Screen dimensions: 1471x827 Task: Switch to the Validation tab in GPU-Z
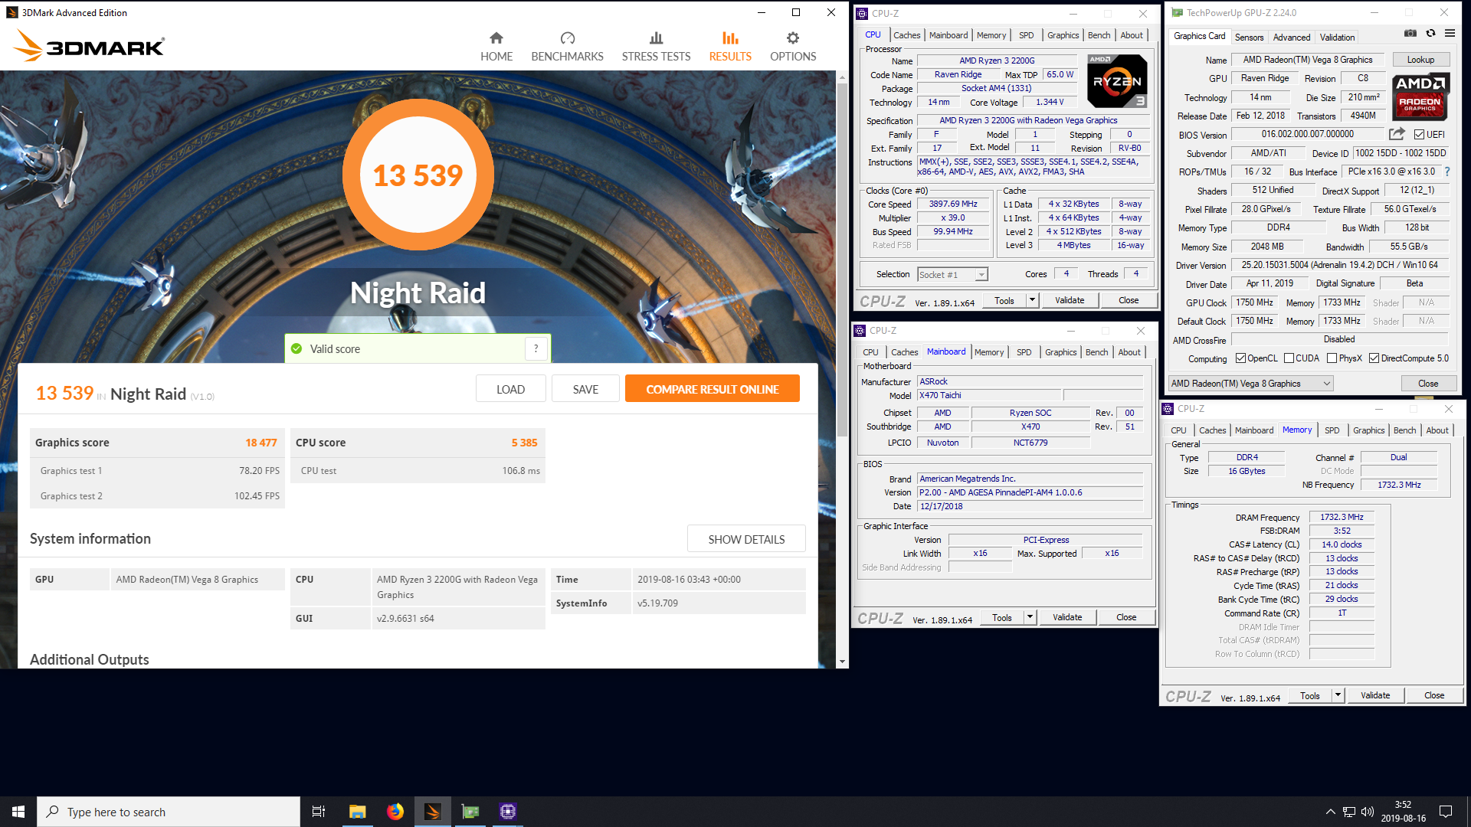[x=1337, y=37]
